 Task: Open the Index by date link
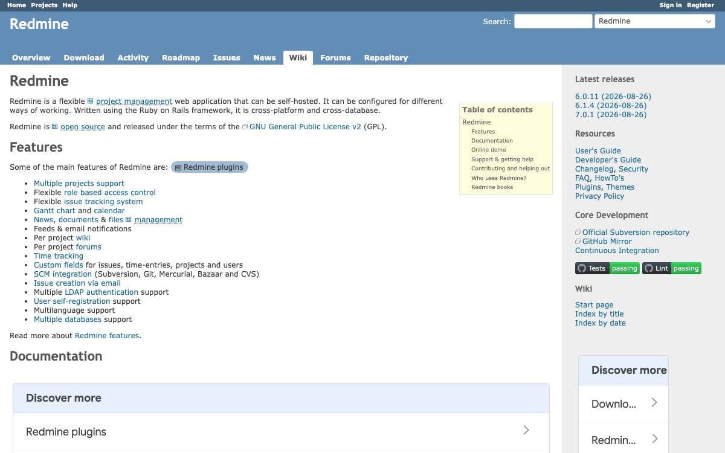coord(601,323)
